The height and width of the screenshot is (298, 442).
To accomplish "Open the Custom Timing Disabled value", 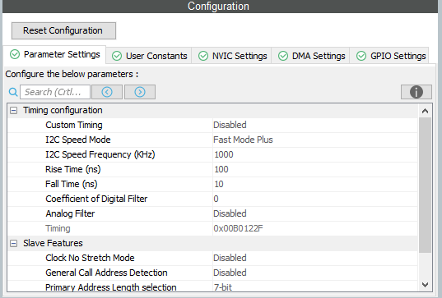I will (x=230, y=125).
